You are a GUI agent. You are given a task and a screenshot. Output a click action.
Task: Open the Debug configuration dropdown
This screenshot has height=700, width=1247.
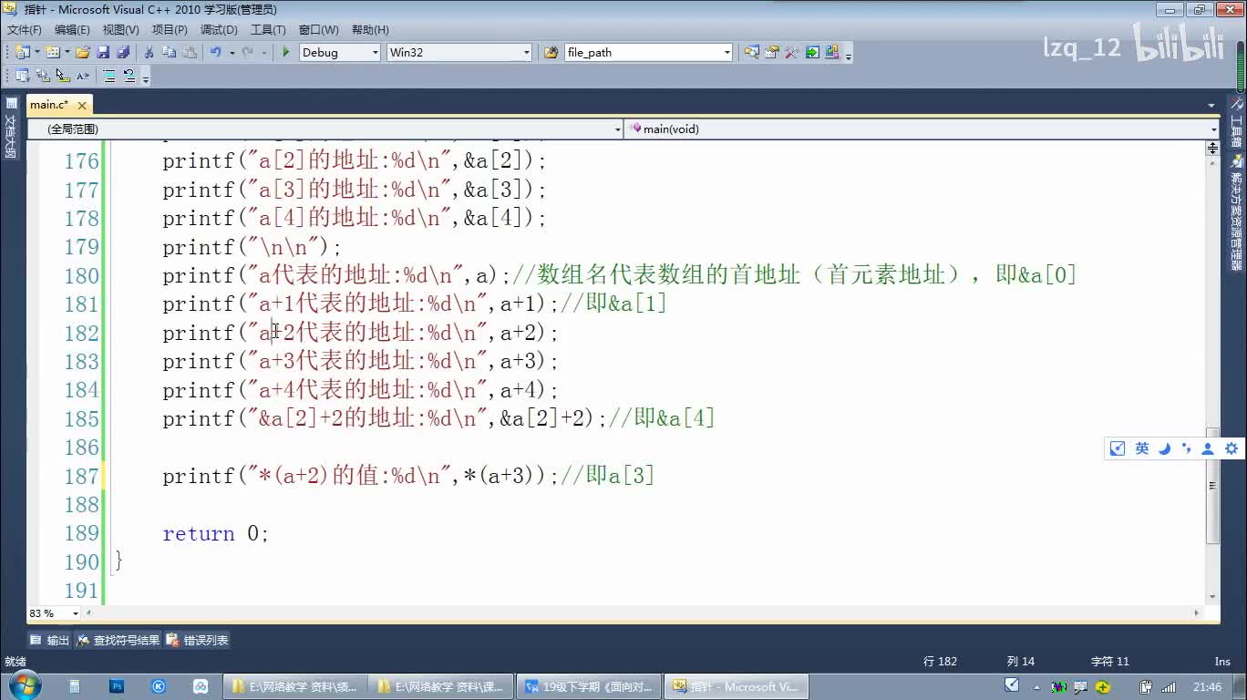(375, 53)
